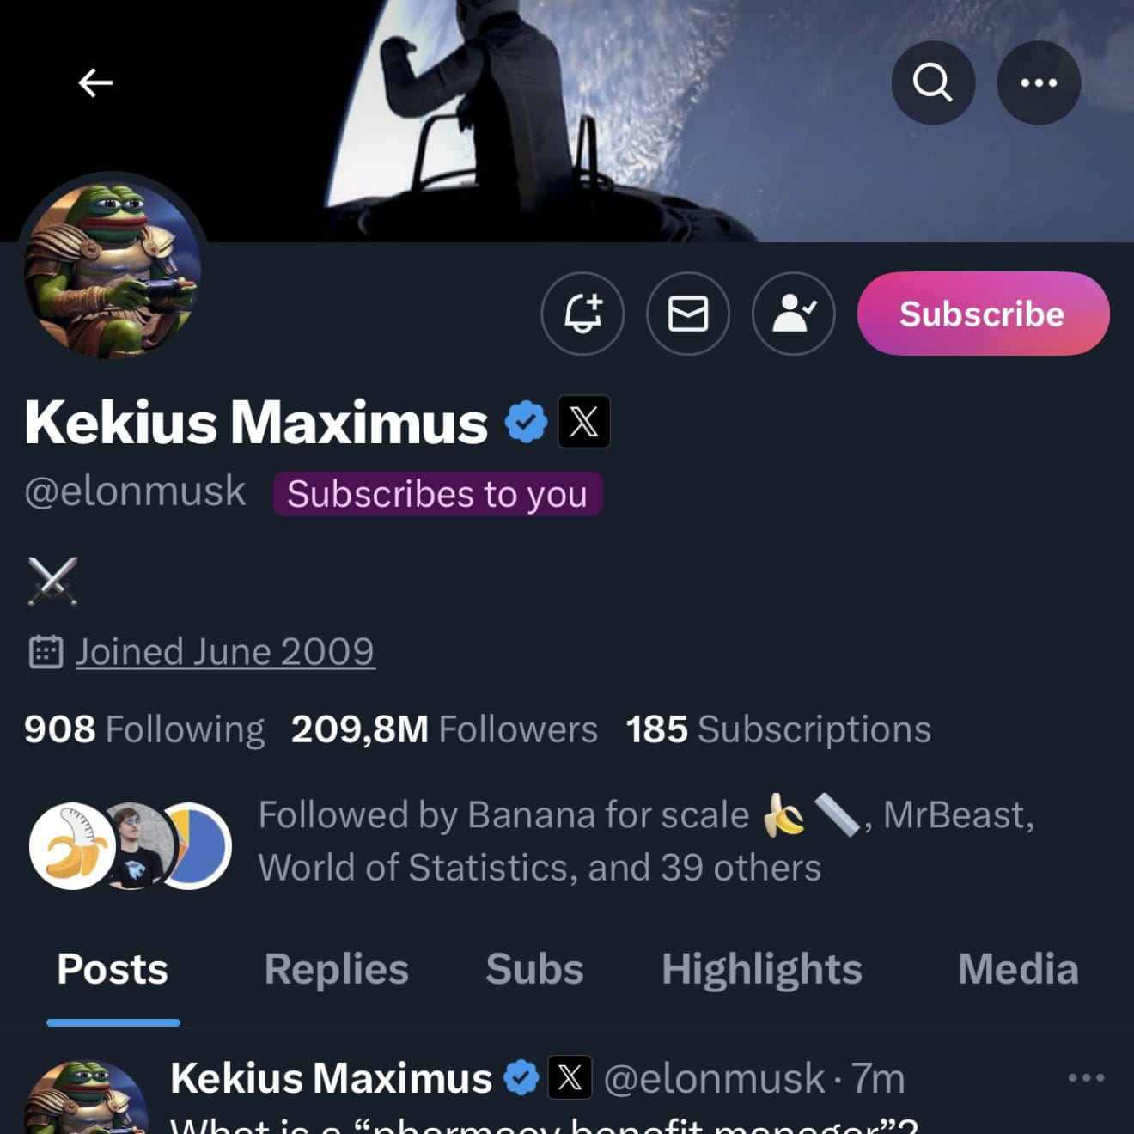Tap the back arrow icon
Viewport: 1134px width, 1134px height.
click(95, 83)
